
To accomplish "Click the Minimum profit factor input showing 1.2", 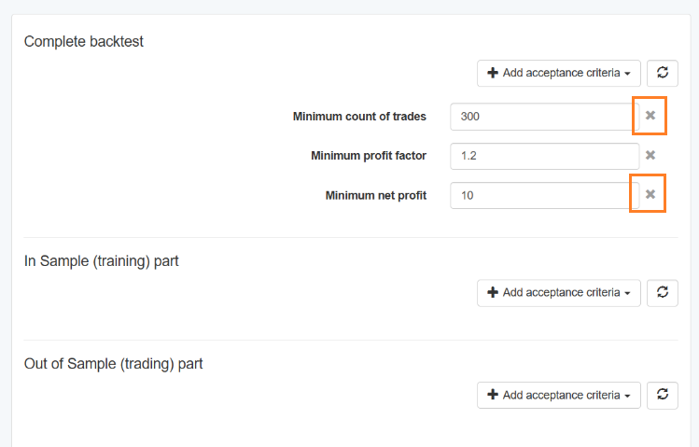I will click(544, 156).
